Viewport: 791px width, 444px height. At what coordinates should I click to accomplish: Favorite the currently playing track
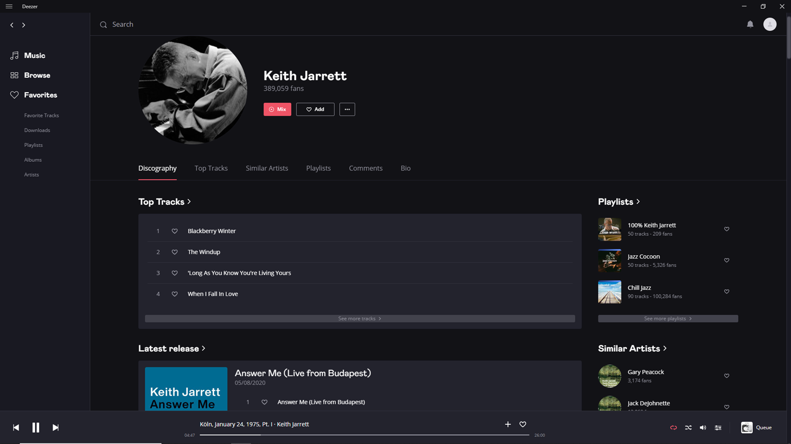pyautogui.click(x=523, y=424)
